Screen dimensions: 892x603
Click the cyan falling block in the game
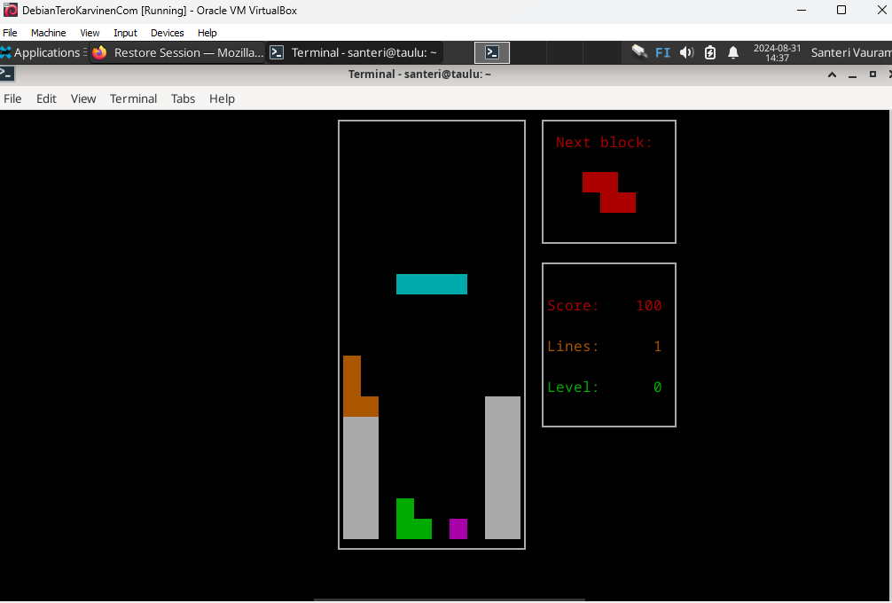[x=431, y=284]
